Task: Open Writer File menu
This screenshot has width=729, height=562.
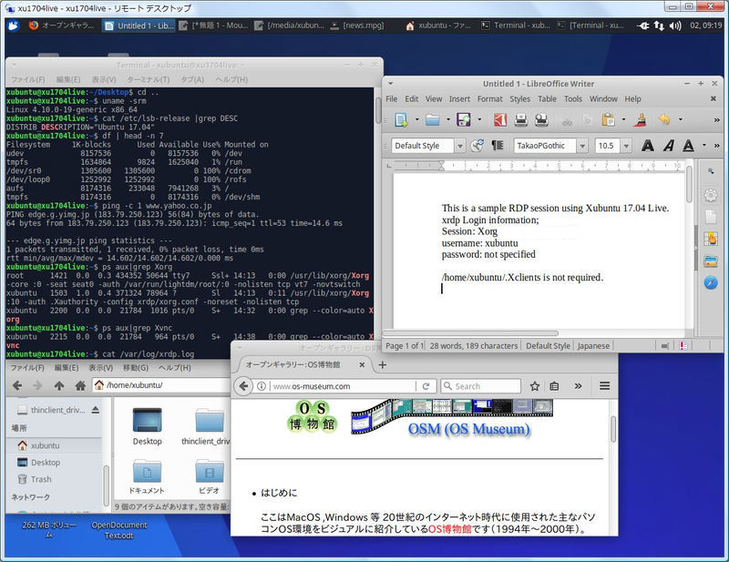Action: click(x=392, y=99)
